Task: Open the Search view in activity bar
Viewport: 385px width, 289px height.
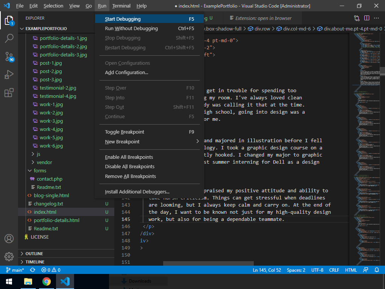Action: coord(9,38)
